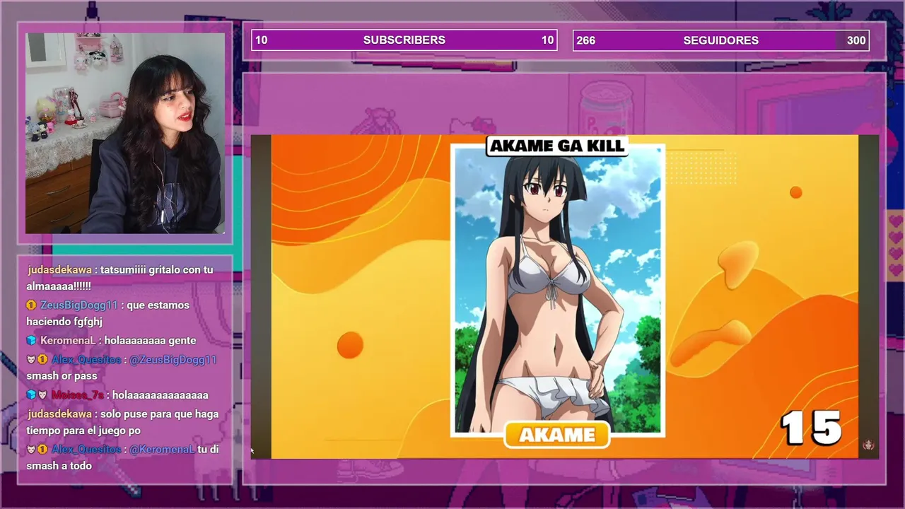Click the yellow 'AKAME' name label
The image size is (905, 509).
tap(557, 435)
